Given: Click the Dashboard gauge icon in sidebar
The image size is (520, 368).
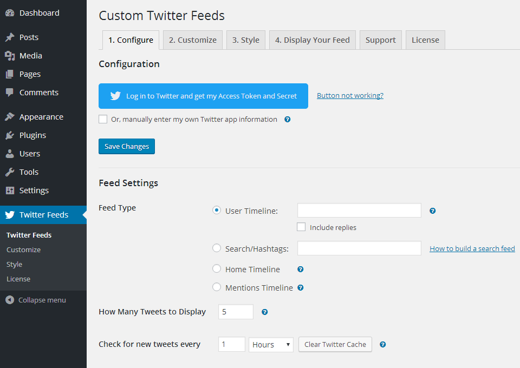Looking at the screenshot, I should point(10,13).
